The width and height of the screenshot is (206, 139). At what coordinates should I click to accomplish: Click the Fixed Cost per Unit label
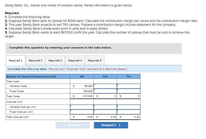21,112
